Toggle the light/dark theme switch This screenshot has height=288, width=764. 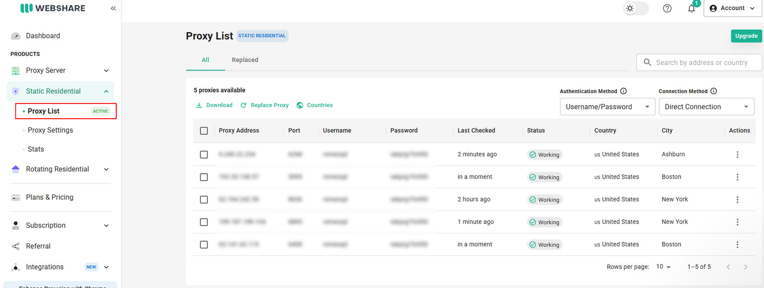tap(636, 8)
